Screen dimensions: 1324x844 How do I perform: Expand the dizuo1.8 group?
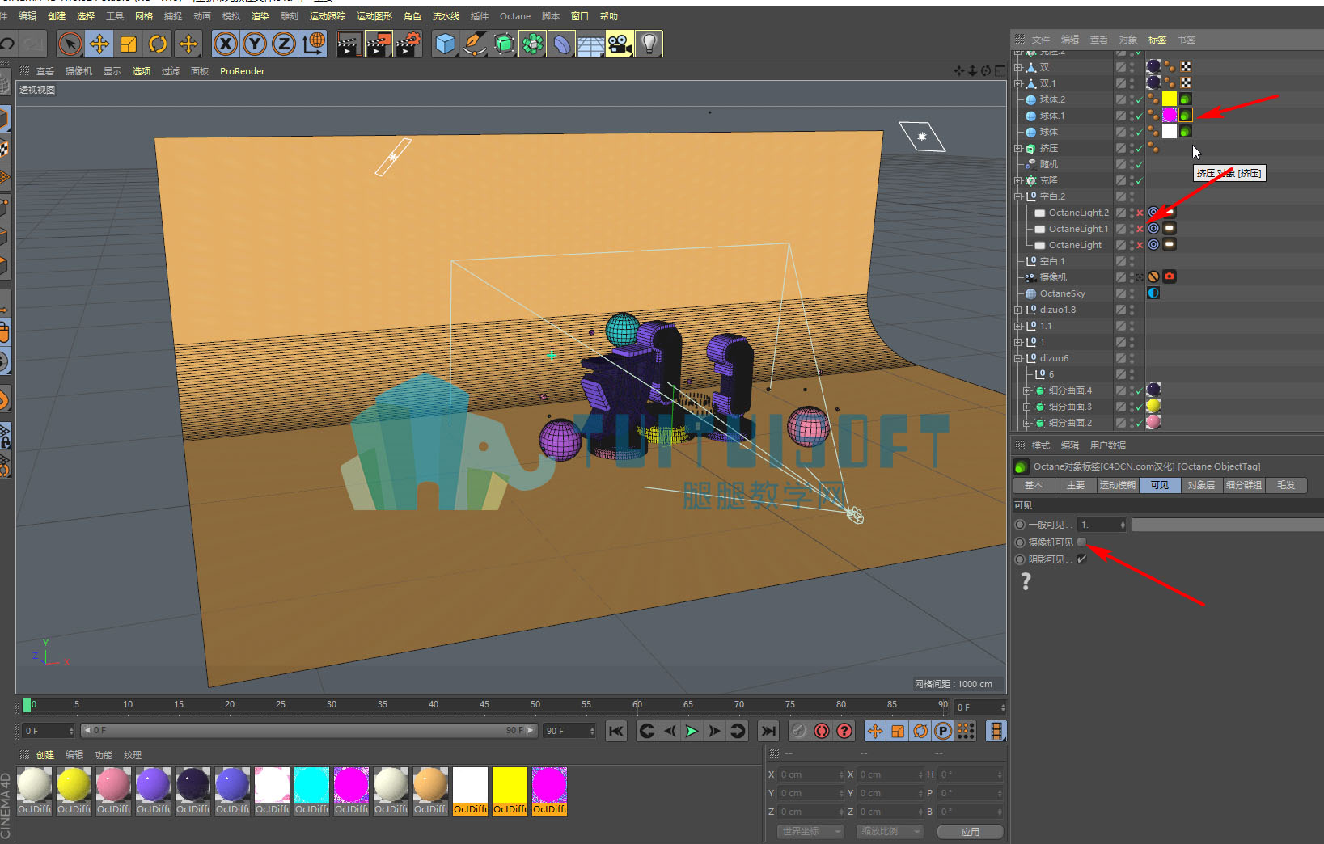pyautogui.click(x=1018, y=310)
